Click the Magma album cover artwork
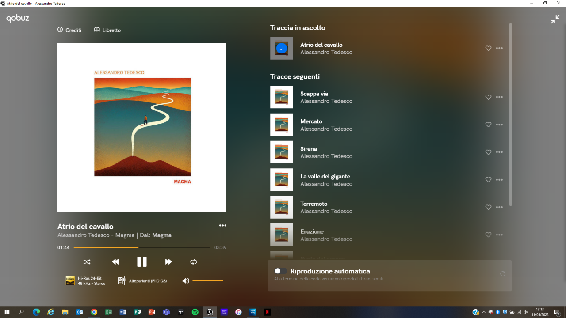This screenshot has width=566, height=318. (x=142, y=127)
